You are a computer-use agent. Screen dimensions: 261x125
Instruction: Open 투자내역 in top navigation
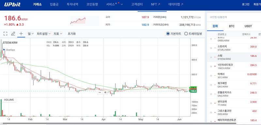pos(72,5)
